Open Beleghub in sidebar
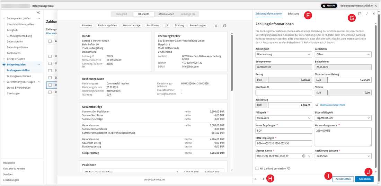381x186 pixels. point(12,30)
